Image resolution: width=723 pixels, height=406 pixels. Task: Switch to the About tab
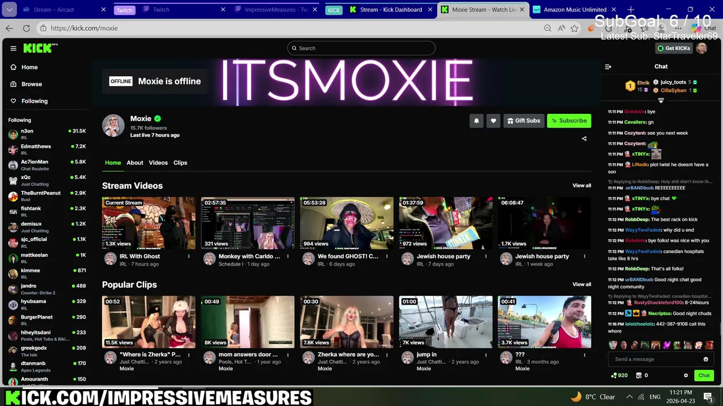point(134,162)
